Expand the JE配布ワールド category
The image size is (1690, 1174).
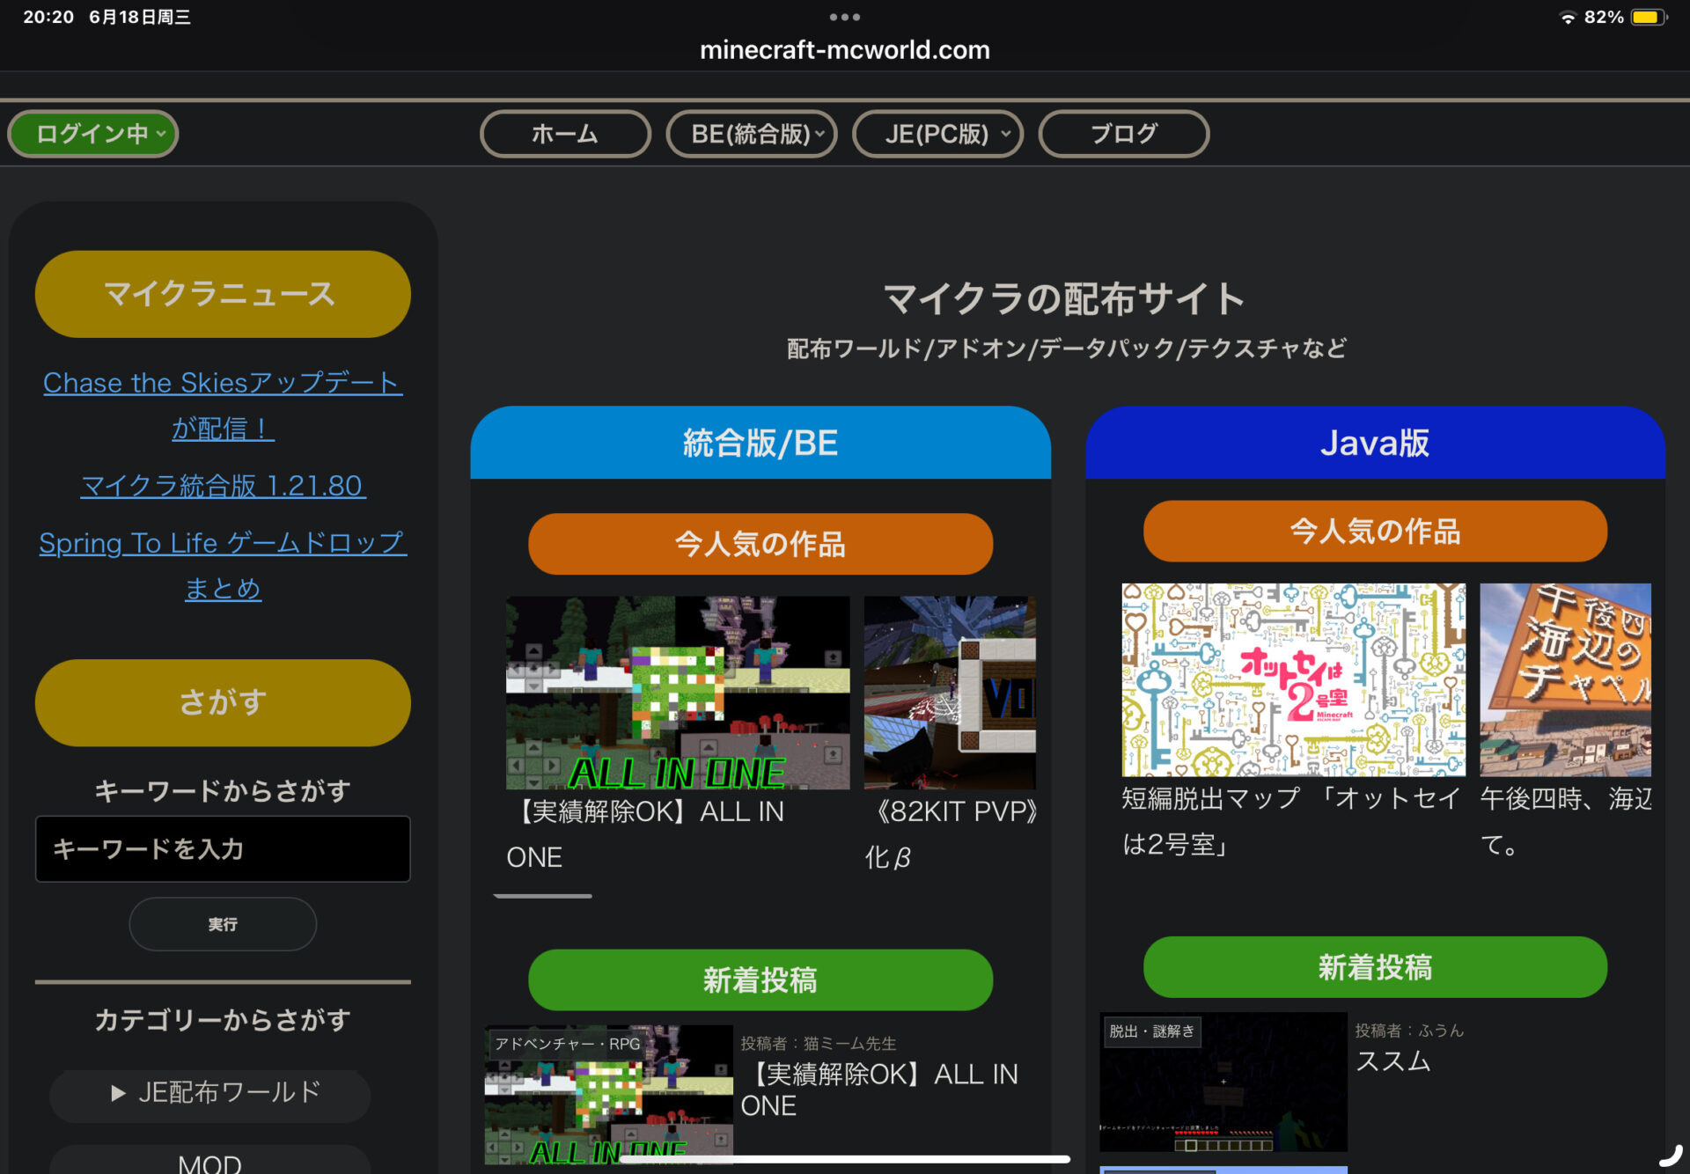211,1093
